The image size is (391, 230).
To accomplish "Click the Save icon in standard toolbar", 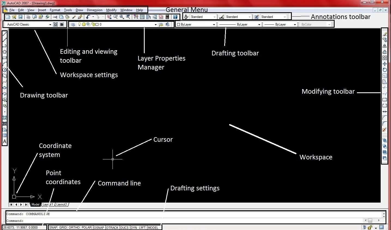I will coord(20,17).
